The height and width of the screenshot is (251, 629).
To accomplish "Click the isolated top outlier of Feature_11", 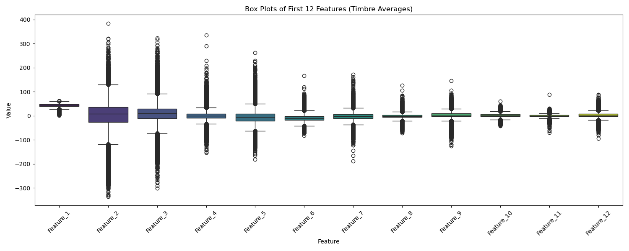I will click(549, 95).
